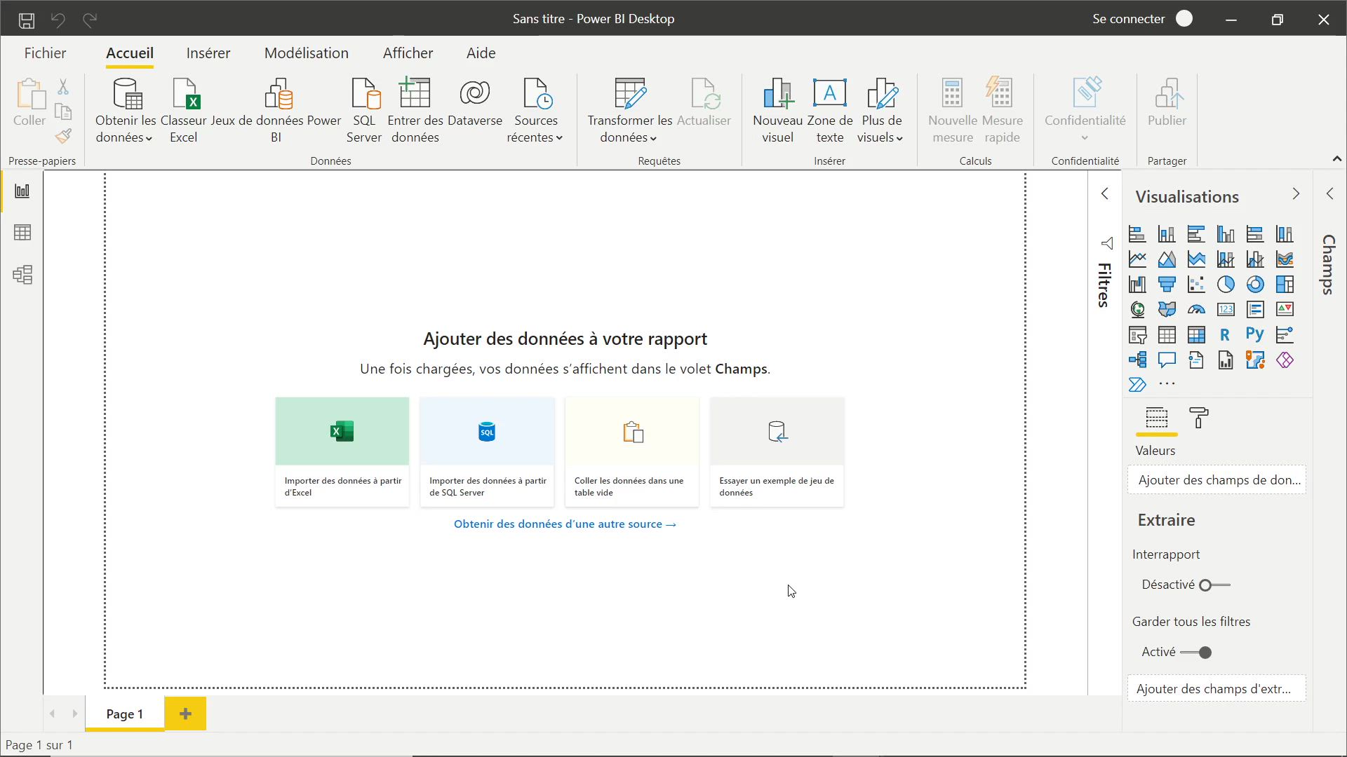Expand the Champs pane chevron
1347x757 pixels.
(1329, 194)
